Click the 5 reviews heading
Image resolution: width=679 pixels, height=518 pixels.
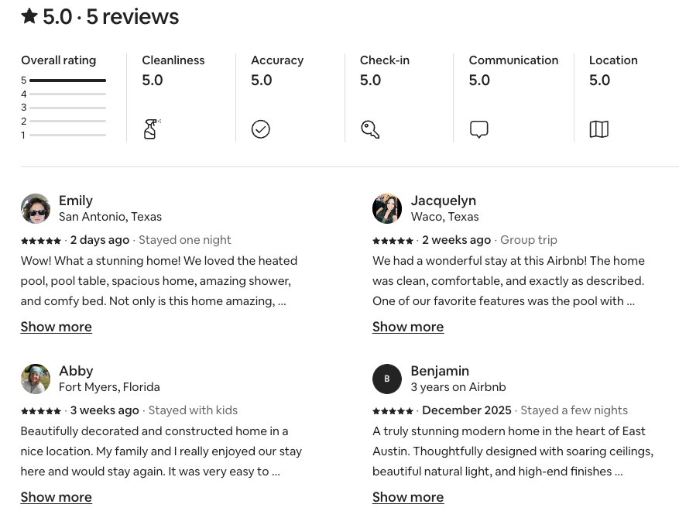[x=132, y=16]
